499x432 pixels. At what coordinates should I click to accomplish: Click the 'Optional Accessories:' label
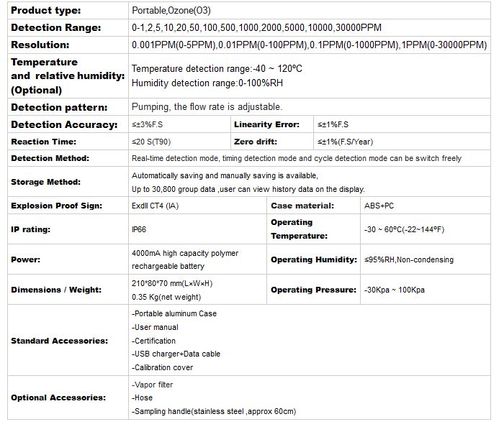coord(58,397)
